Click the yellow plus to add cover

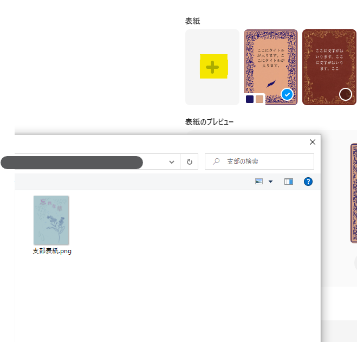click(x=213, y=67)
